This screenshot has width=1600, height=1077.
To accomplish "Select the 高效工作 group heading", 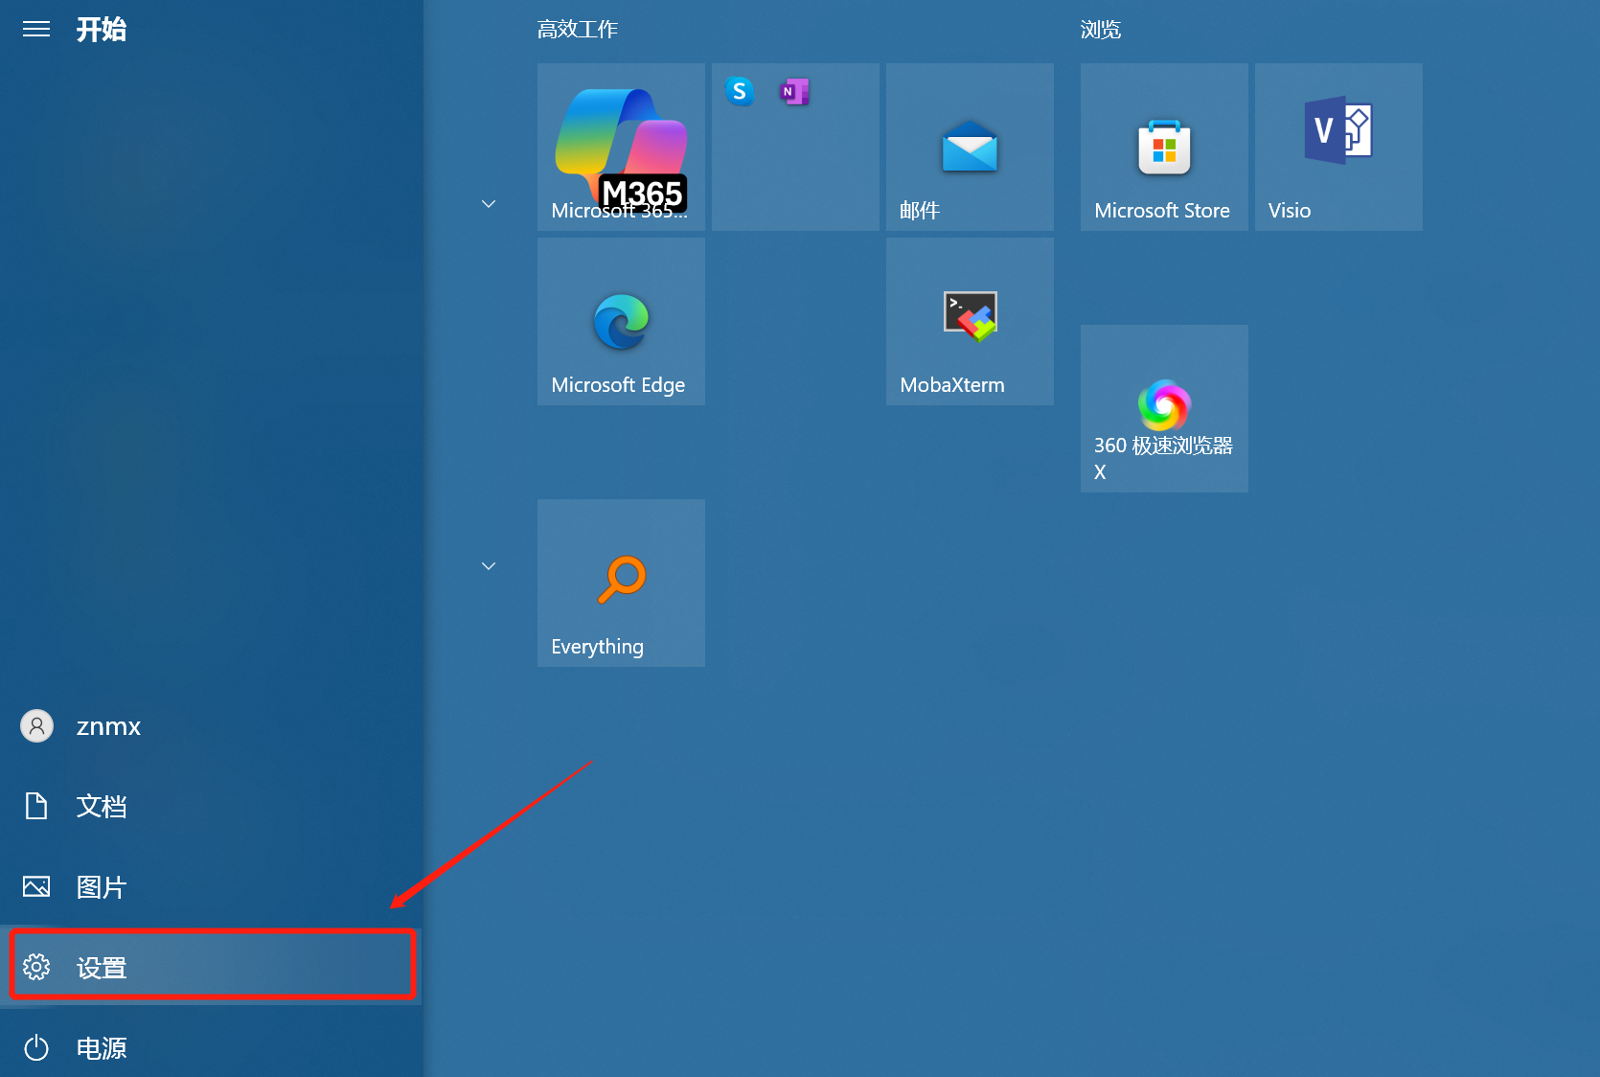I will coord(578,30).
